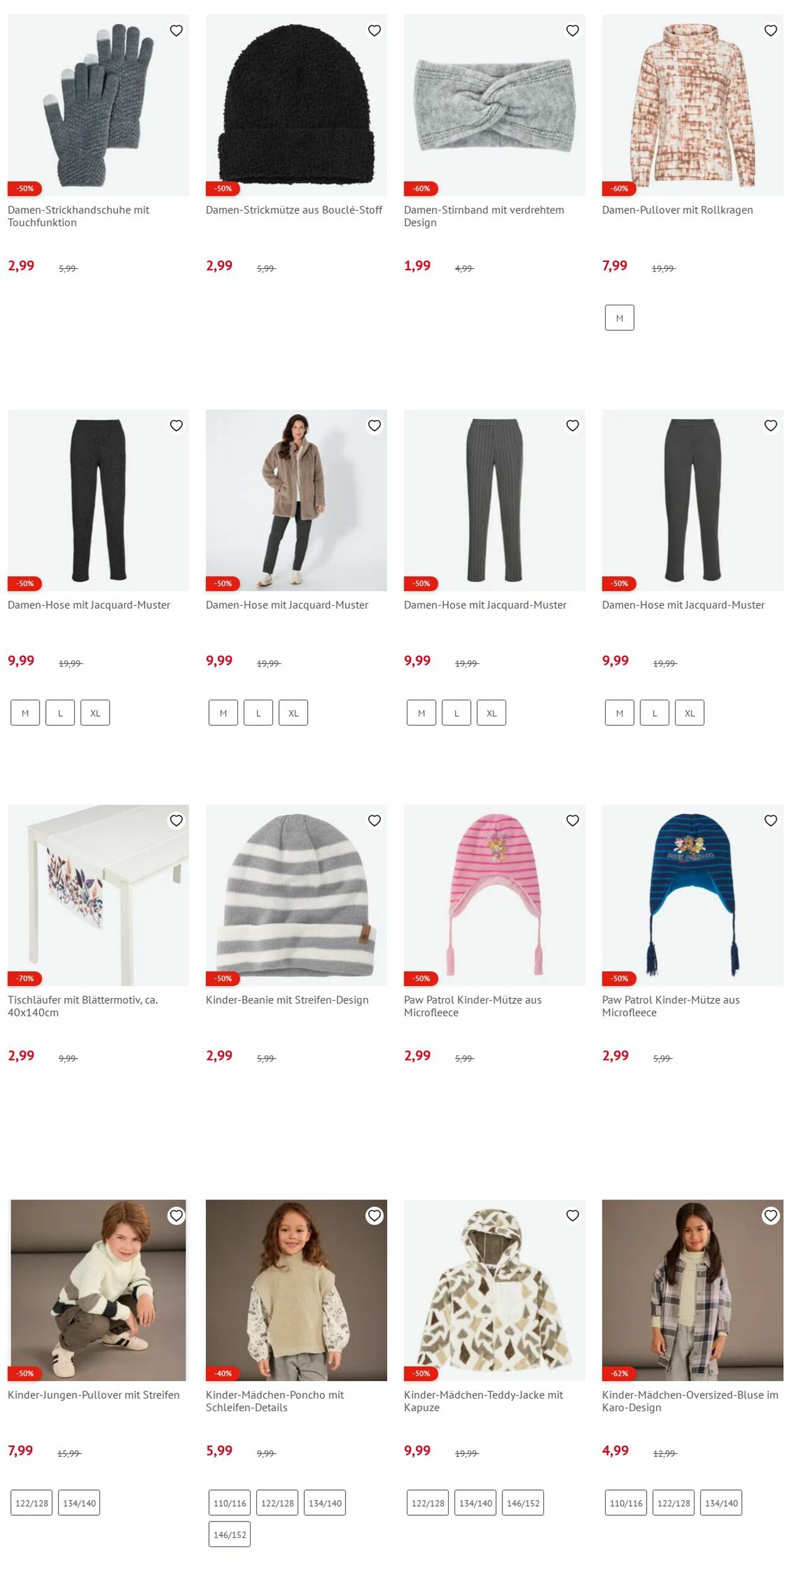Add Damen-Strickhandschuhe to wishlist via heart icon
Image resolution: width=787 pixels, height=1580 pixels.
tap(176, 31)
